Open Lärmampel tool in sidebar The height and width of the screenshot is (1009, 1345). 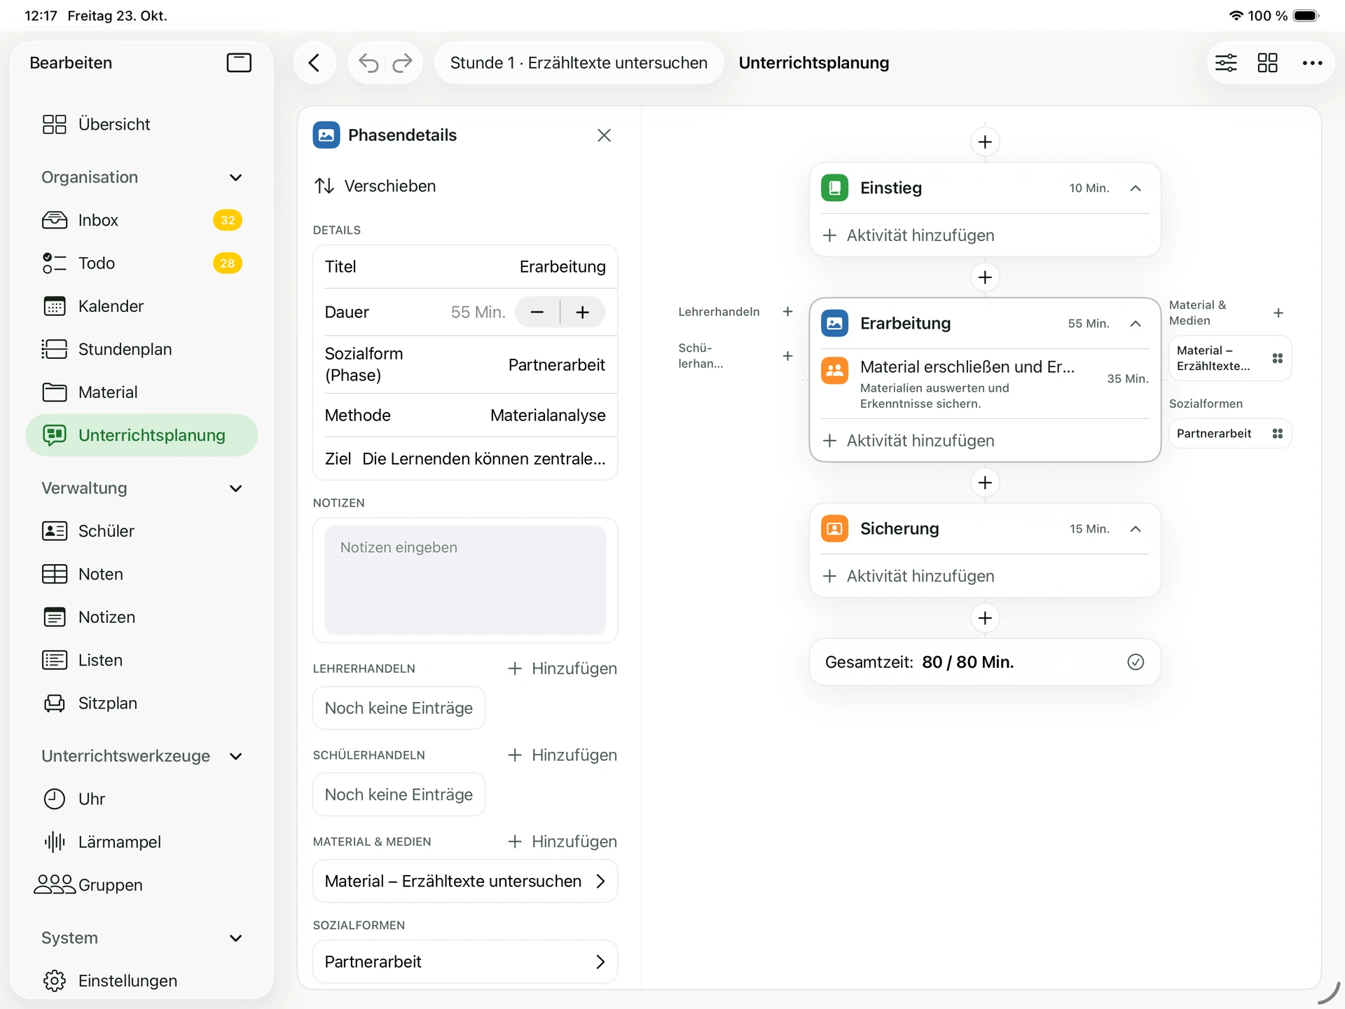click(142, 842)
